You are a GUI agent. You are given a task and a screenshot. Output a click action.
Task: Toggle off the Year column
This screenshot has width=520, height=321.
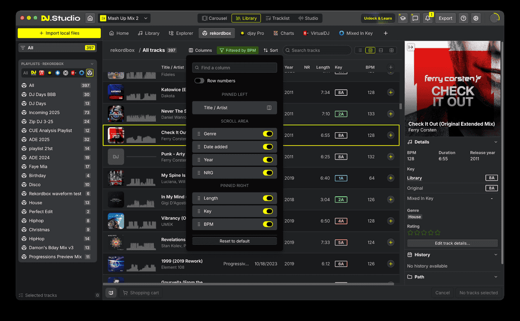(268, 160)
